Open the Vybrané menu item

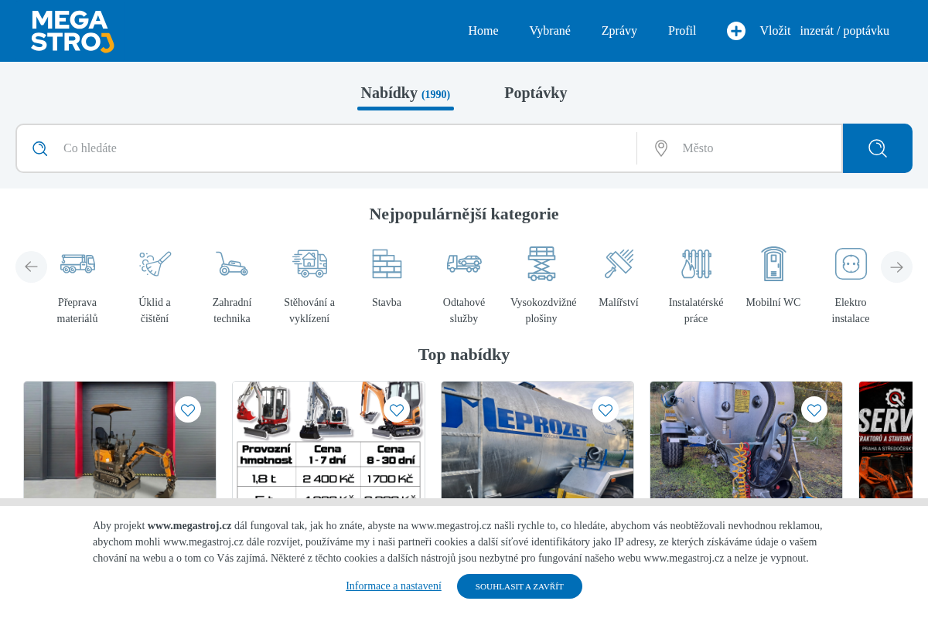pos(550,31)
